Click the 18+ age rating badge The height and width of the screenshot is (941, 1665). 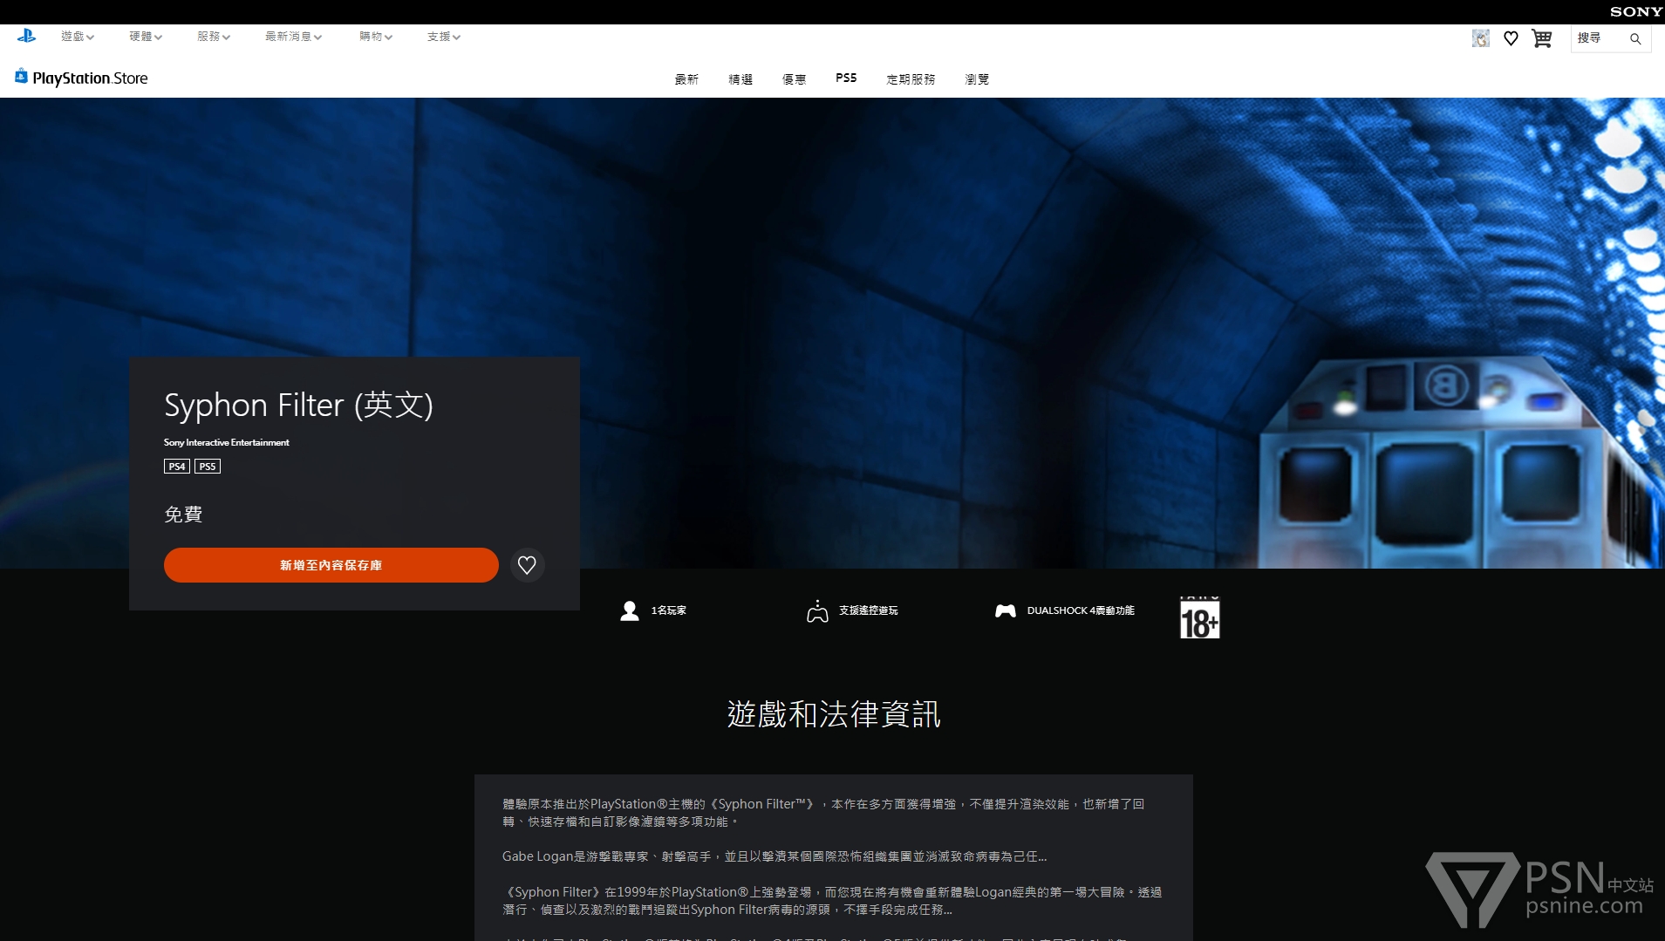tap(1199, 617)
